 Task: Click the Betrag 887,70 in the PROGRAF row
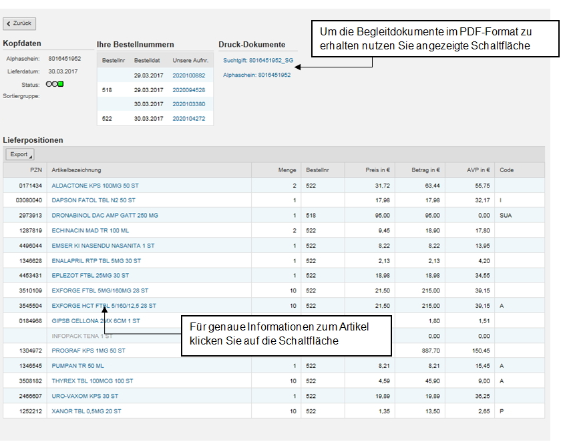pos(431,351)
